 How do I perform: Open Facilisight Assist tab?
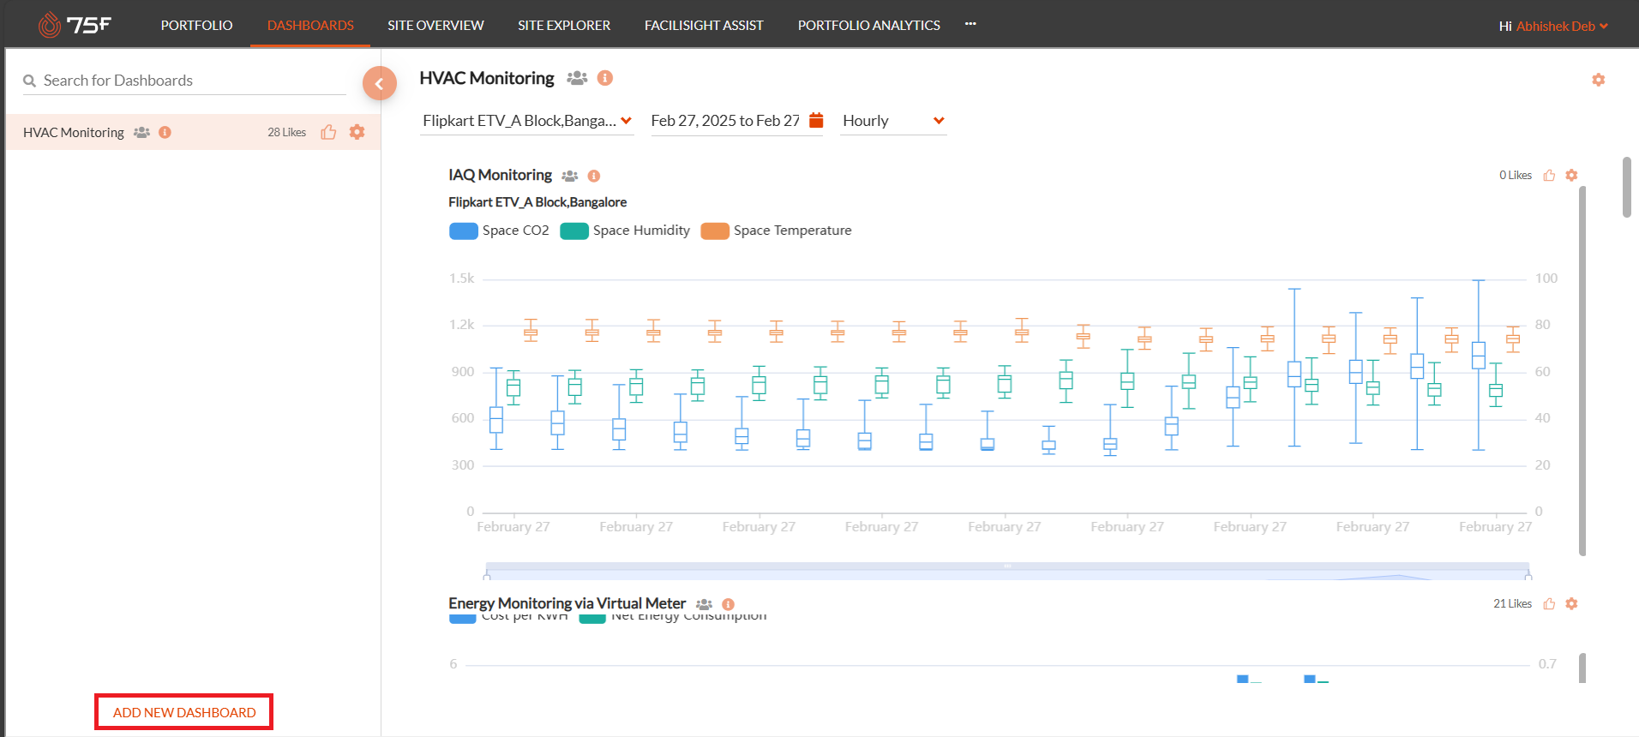coord(704,25)
